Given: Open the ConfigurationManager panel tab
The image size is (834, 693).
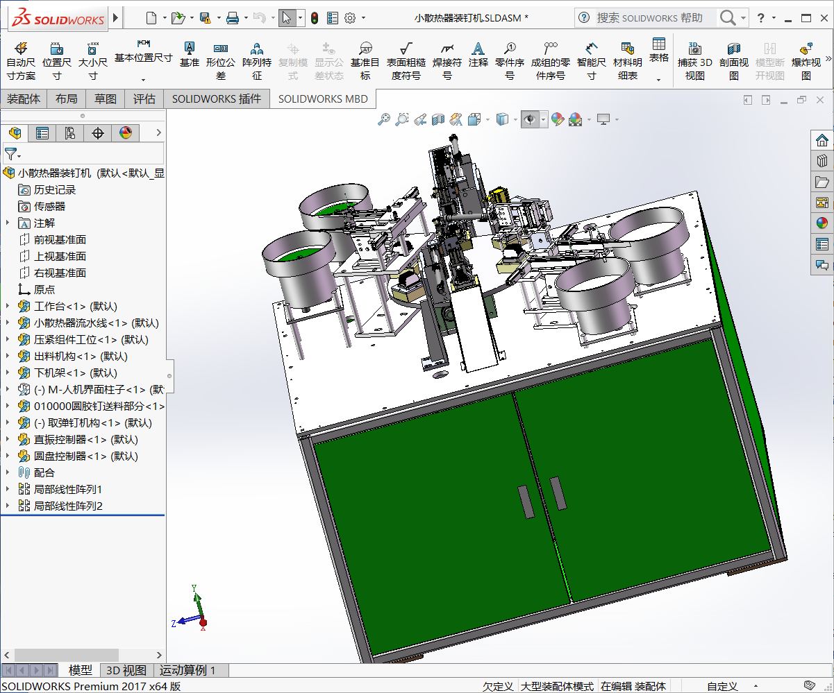Looking at the screenshot, I should 70,133.
